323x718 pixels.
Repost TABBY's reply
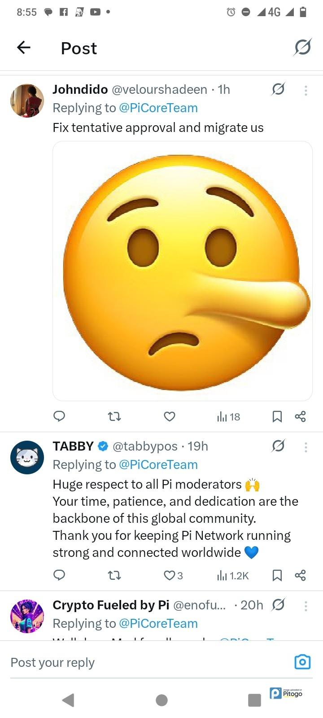pos(115,575)
